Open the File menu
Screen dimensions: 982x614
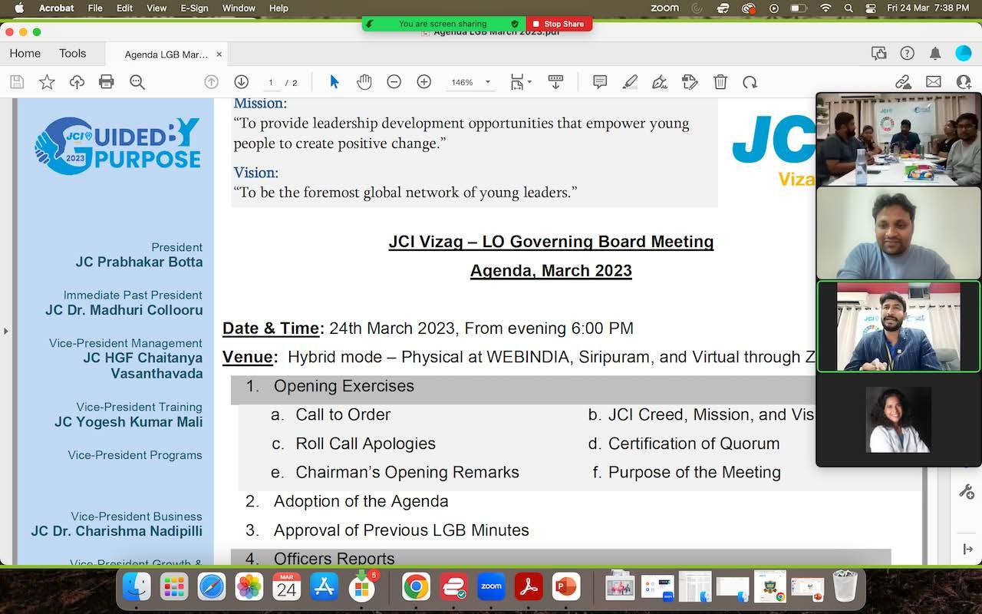click(95, 8)
